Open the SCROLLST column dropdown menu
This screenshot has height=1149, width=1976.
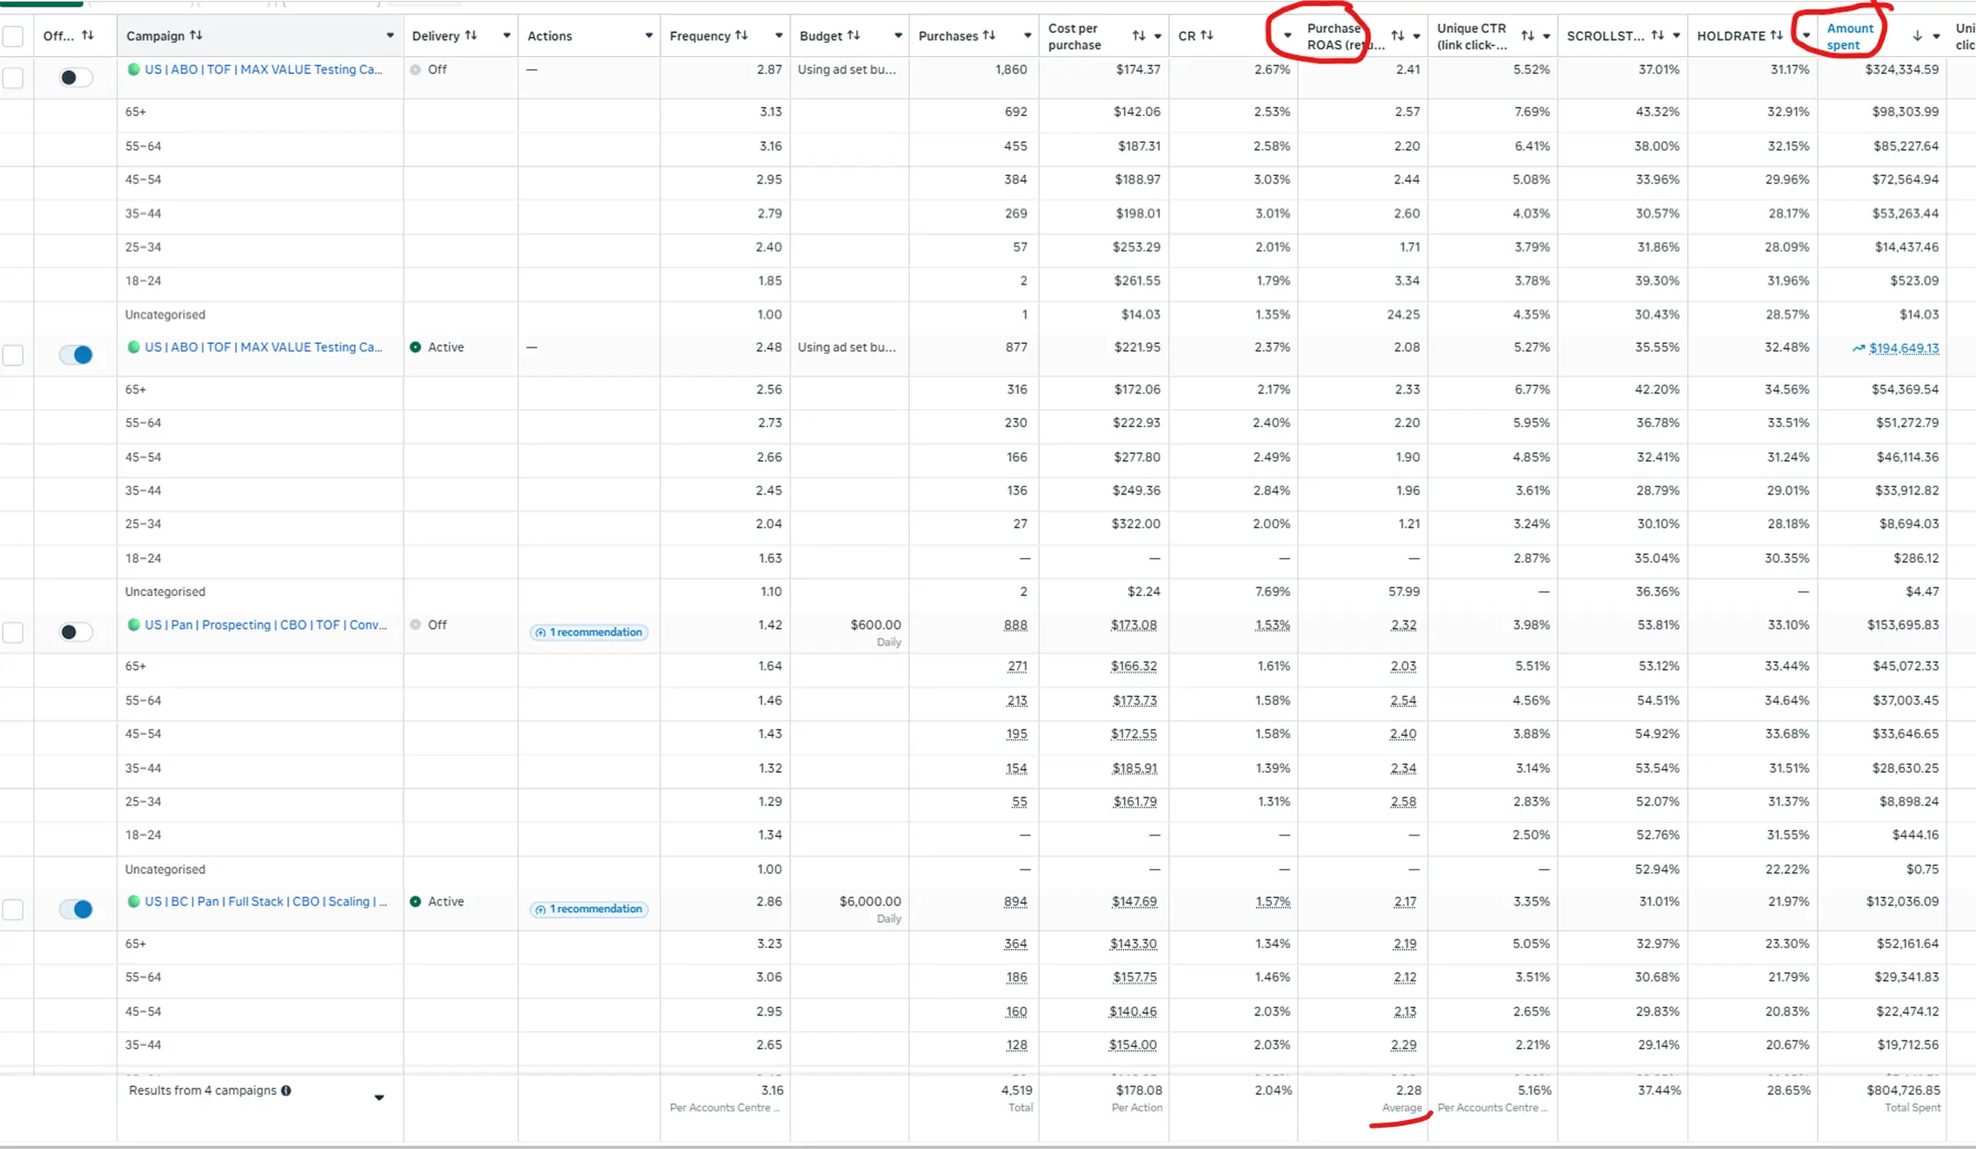pyautogui.click(x=1676, y=35)
